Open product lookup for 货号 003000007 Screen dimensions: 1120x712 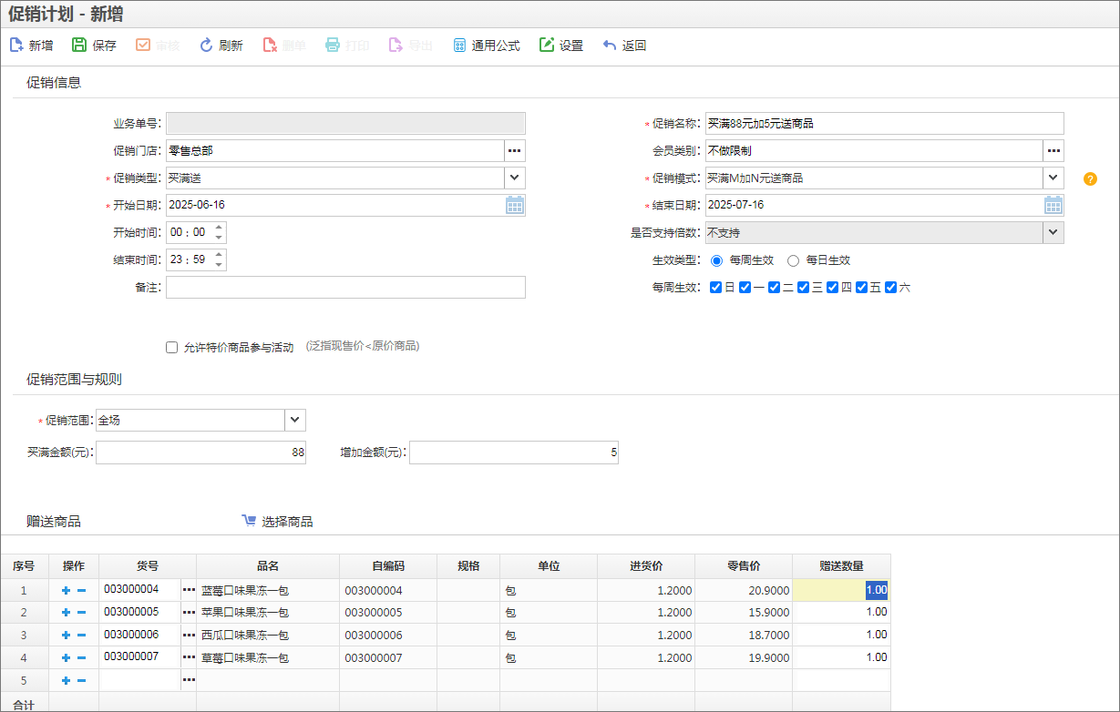click(x=189, y=658)
